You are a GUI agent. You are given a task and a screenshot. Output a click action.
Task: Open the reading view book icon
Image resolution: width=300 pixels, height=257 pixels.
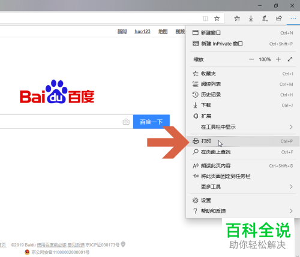click(x=205, y=19)
